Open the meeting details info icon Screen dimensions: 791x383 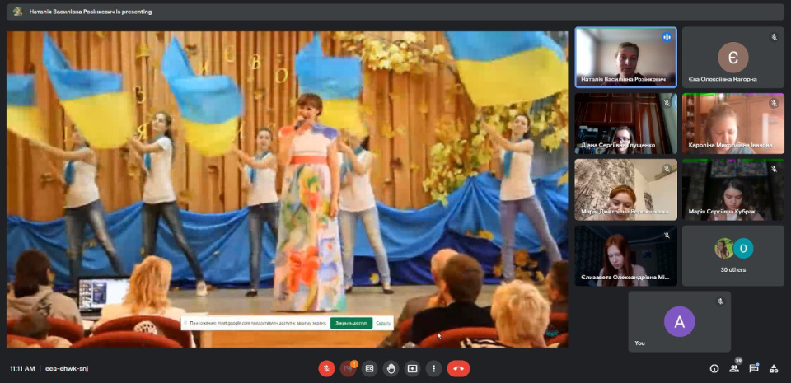pyautogui.click(x=714, y=368)
